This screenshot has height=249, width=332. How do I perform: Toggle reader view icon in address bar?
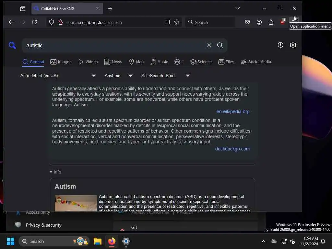(168, 22)
